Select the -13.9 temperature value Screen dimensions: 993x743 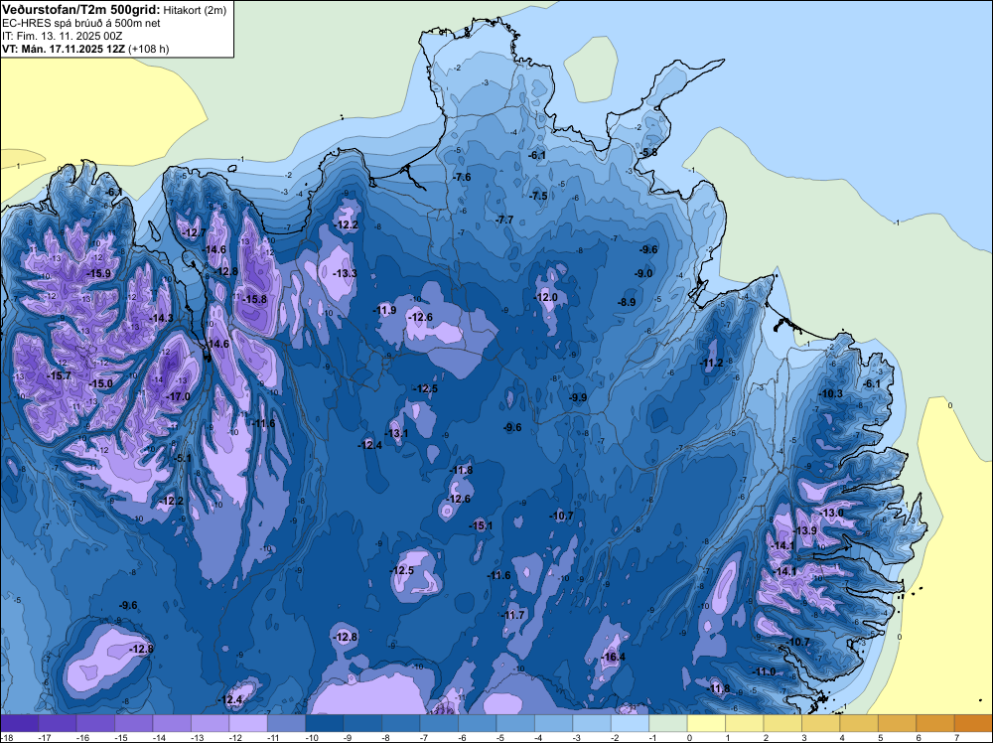805,530
